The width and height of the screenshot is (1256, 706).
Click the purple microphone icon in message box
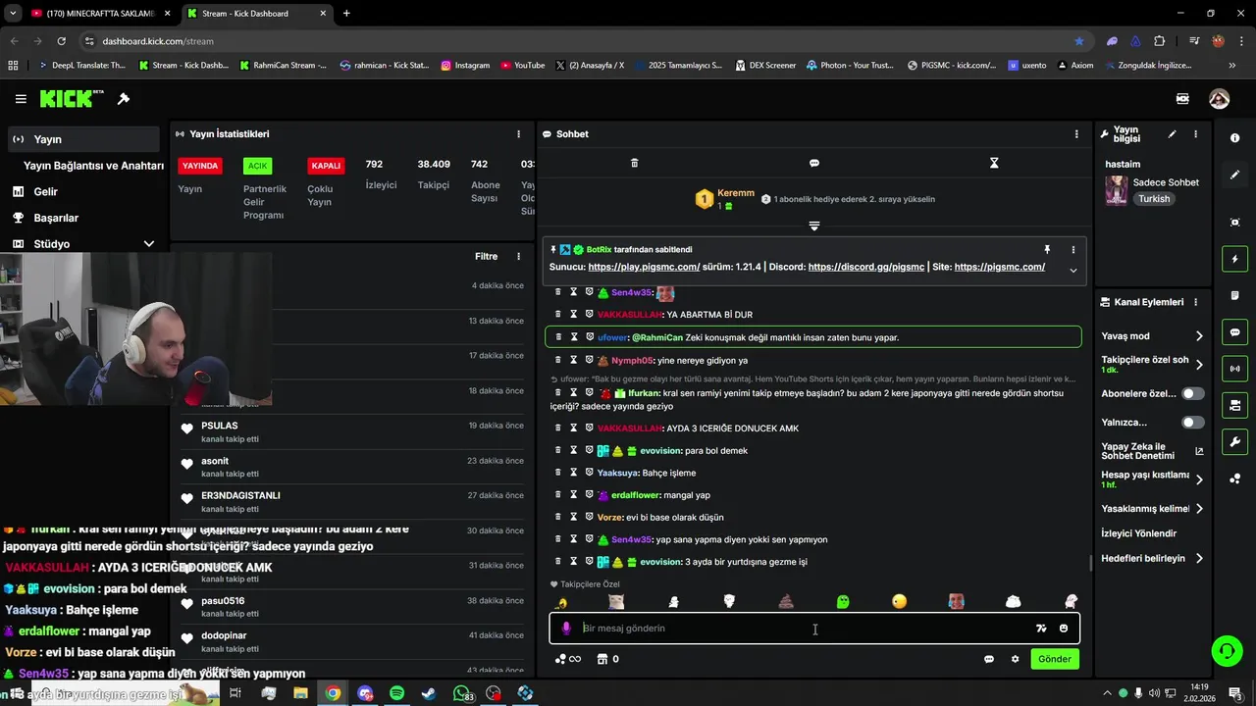click(x=566, y=629)
